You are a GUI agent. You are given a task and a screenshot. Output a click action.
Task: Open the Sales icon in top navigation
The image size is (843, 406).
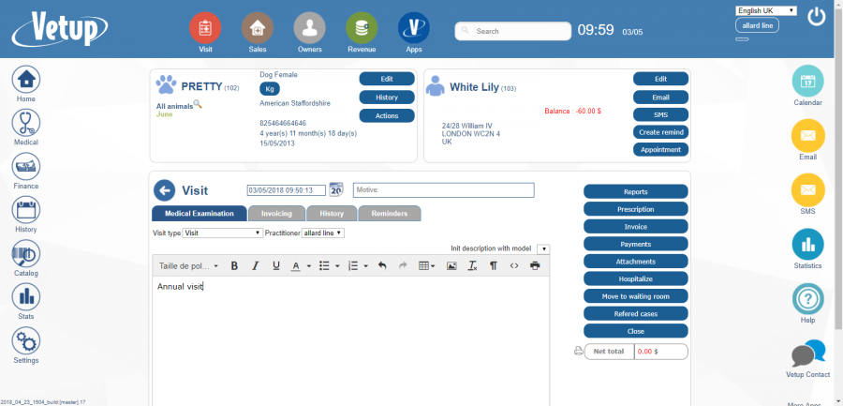coord(257,27)
